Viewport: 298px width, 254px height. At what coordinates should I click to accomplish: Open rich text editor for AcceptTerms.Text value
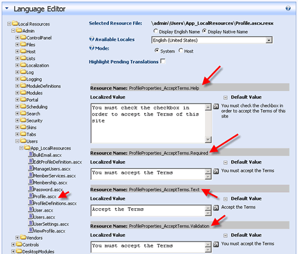tap(216, 208)
